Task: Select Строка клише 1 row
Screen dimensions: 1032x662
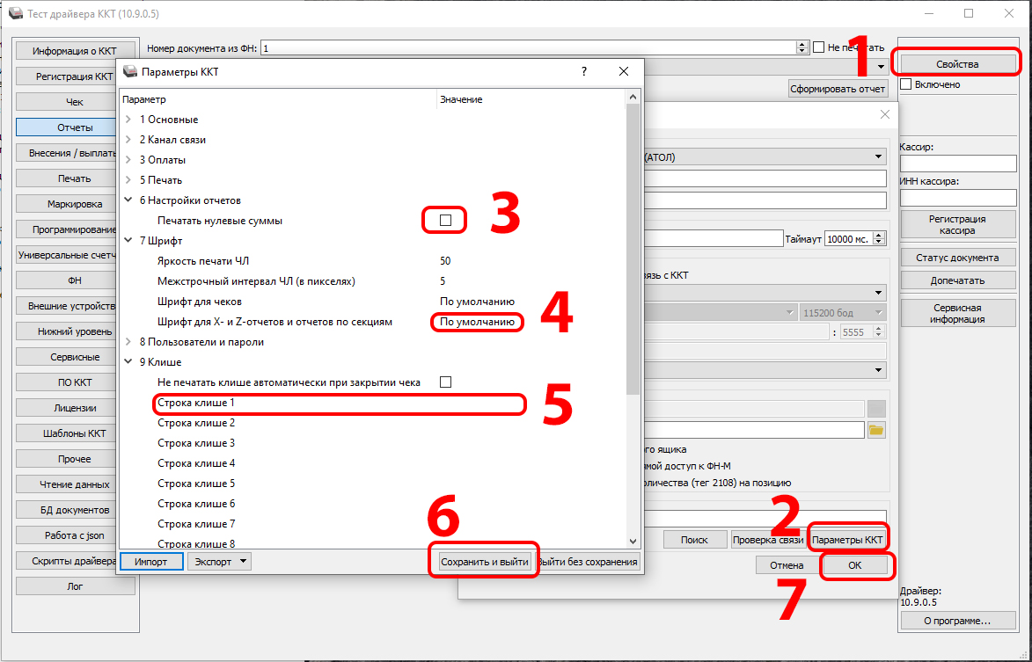Action: (339, 404)
